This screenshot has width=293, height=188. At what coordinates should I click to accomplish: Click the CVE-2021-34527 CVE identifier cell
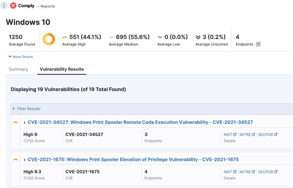[x=84, y=134]
